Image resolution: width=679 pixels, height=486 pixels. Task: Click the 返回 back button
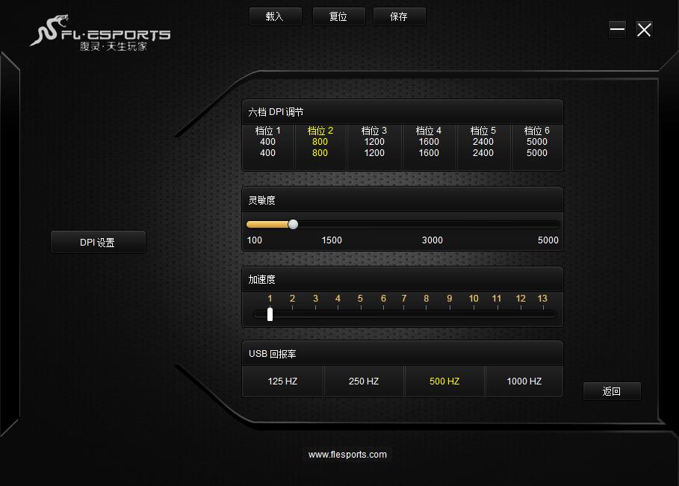click(612, 391)
